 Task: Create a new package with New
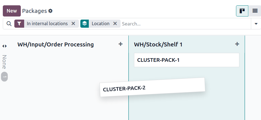[x=12, y=11]
